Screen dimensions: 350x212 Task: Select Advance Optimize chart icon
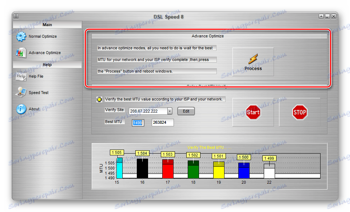click(21, 53)
